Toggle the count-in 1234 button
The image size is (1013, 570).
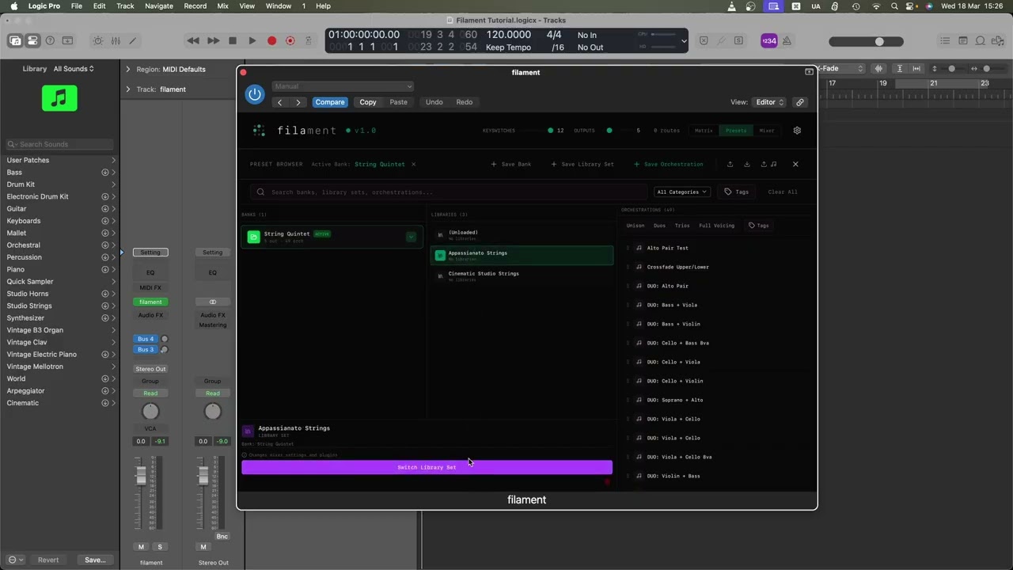pyautogui.click(x=768, y=41)
